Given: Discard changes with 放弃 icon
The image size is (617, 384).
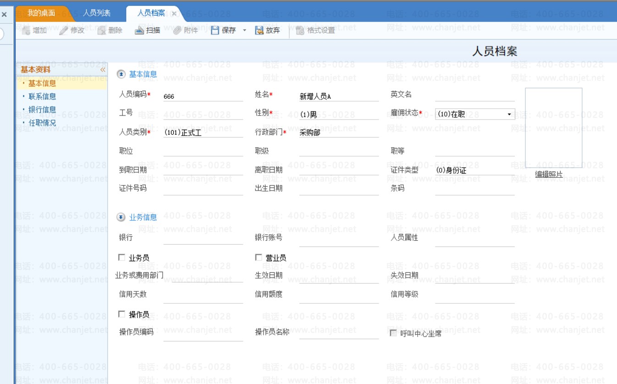Looking at the screenshot, I should pyautogui.click(x=259, y=31).
